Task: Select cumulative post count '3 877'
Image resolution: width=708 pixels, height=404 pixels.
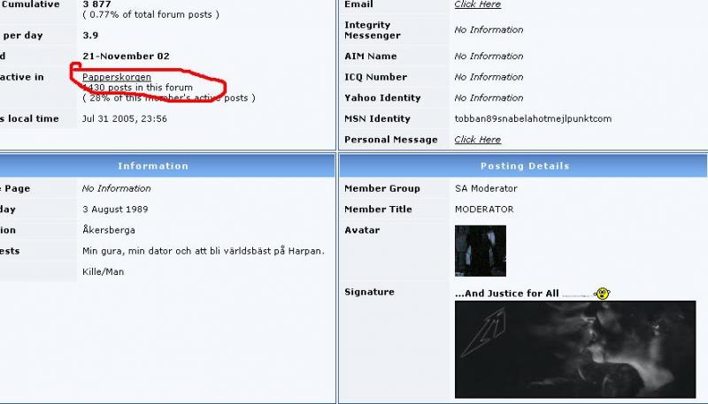Action: pyautogui.click(x=96, y=4)
